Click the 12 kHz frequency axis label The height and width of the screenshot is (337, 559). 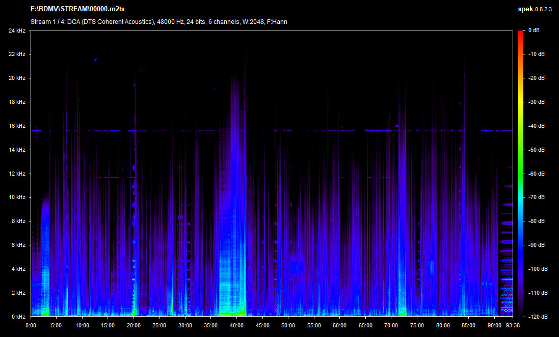tap(16, 174)
